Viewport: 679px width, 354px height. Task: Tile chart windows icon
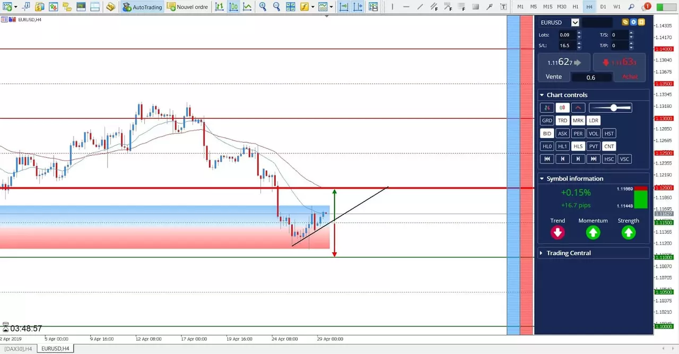tap(291, 7)
